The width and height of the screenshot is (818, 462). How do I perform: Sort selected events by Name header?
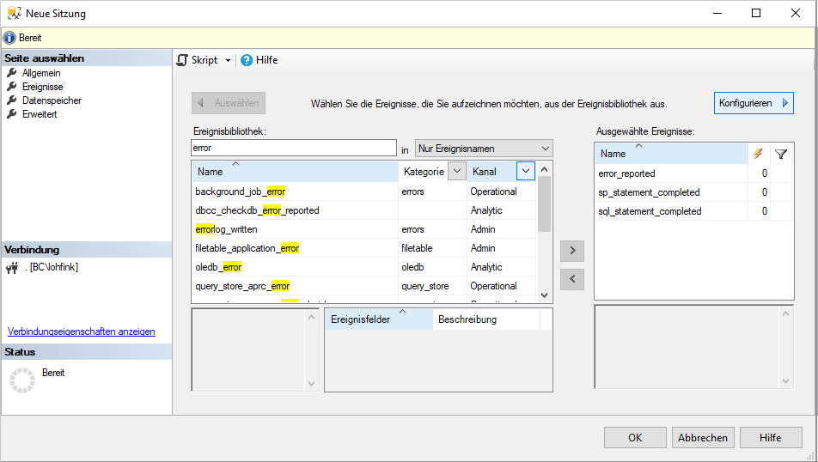click(671, 154)
